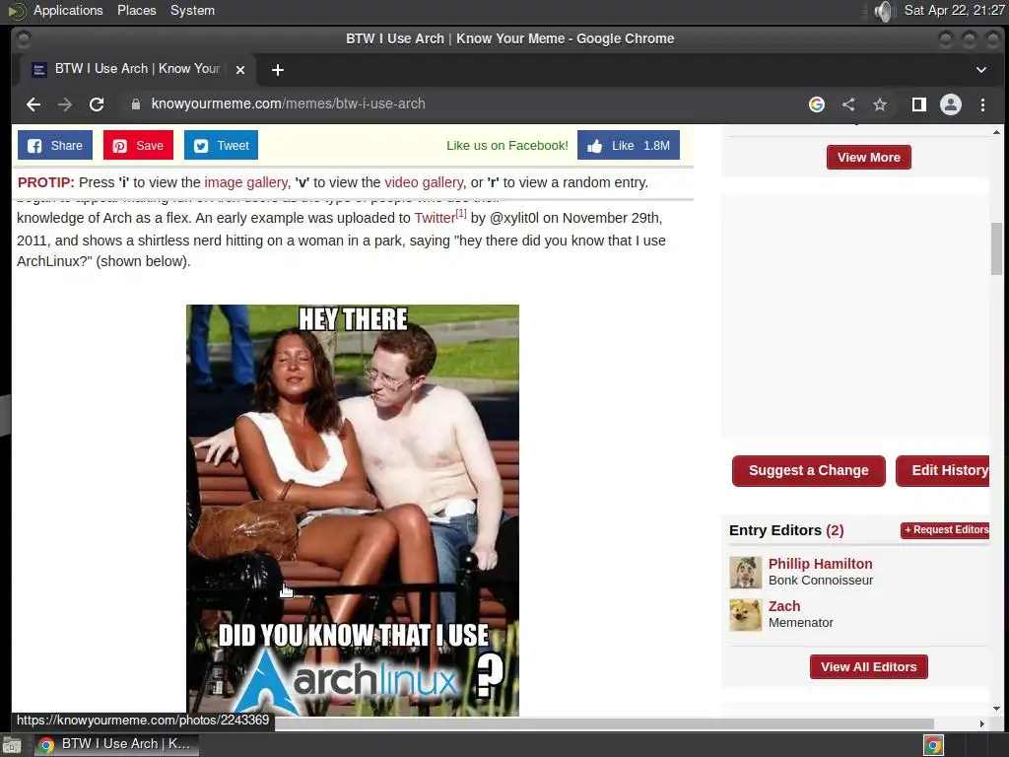Share the entry on Facebook
Image resolution: width=1009 pixels, height=757 pixels.
click(x=55, y=146)
